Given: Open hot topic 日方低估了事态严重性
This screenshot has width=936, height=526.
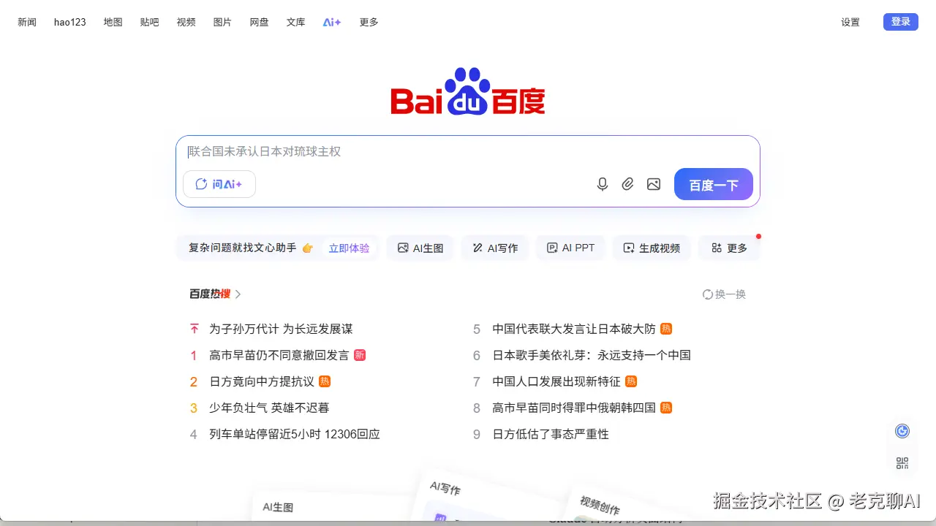Looking at the screenshot, I should (551, 435).
